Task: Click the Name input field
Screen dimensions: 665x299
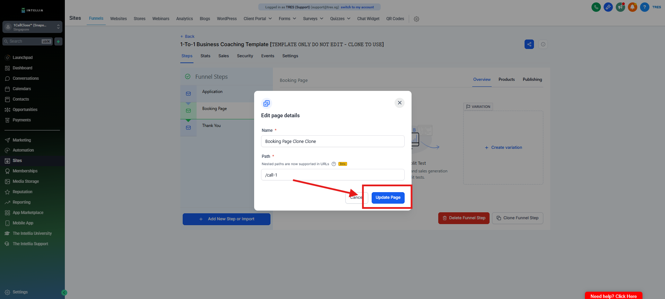Action: [333, 142]
